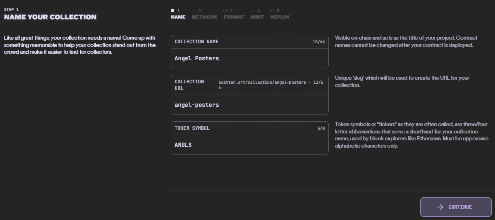The height and width of the screenshot is (220, 495).
Task: Open the FORMAT step tab
Action: (234, 17)
